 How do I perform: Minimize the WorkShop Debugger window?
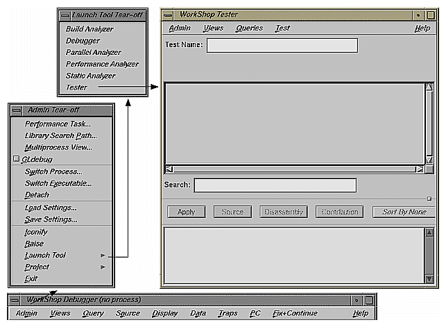[356, 300]
